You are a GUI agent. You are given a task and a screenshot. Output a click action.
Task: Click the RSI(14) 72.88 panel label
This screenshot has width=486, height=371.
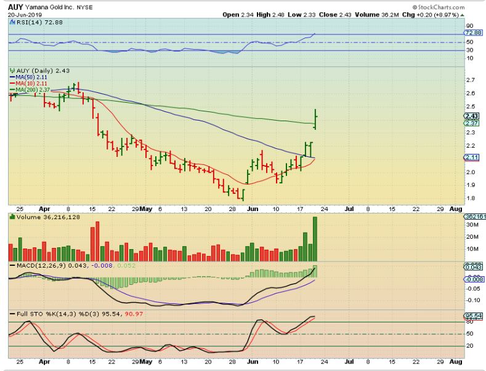point(39,22)
